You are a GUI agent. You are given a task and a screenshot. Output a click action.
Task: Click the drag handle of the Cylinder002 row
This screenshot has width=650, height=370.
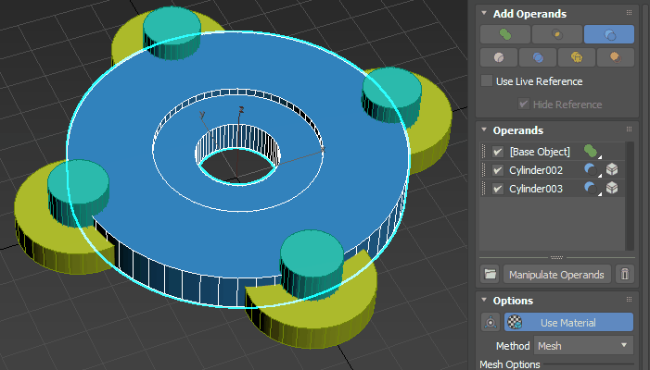pyautogui.click(x=483, y=170)
